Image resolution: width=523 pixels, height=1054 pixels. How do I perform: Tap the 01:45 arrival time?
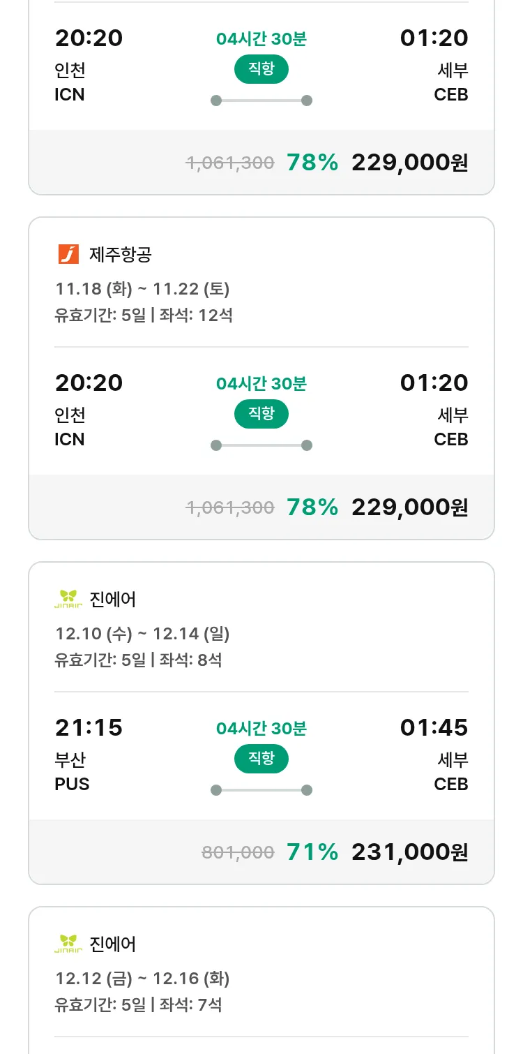point(434,727)
